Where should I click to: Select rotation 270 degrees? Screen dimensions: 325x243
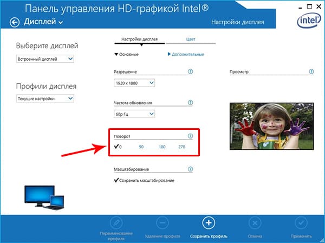(x=182, y=147)
